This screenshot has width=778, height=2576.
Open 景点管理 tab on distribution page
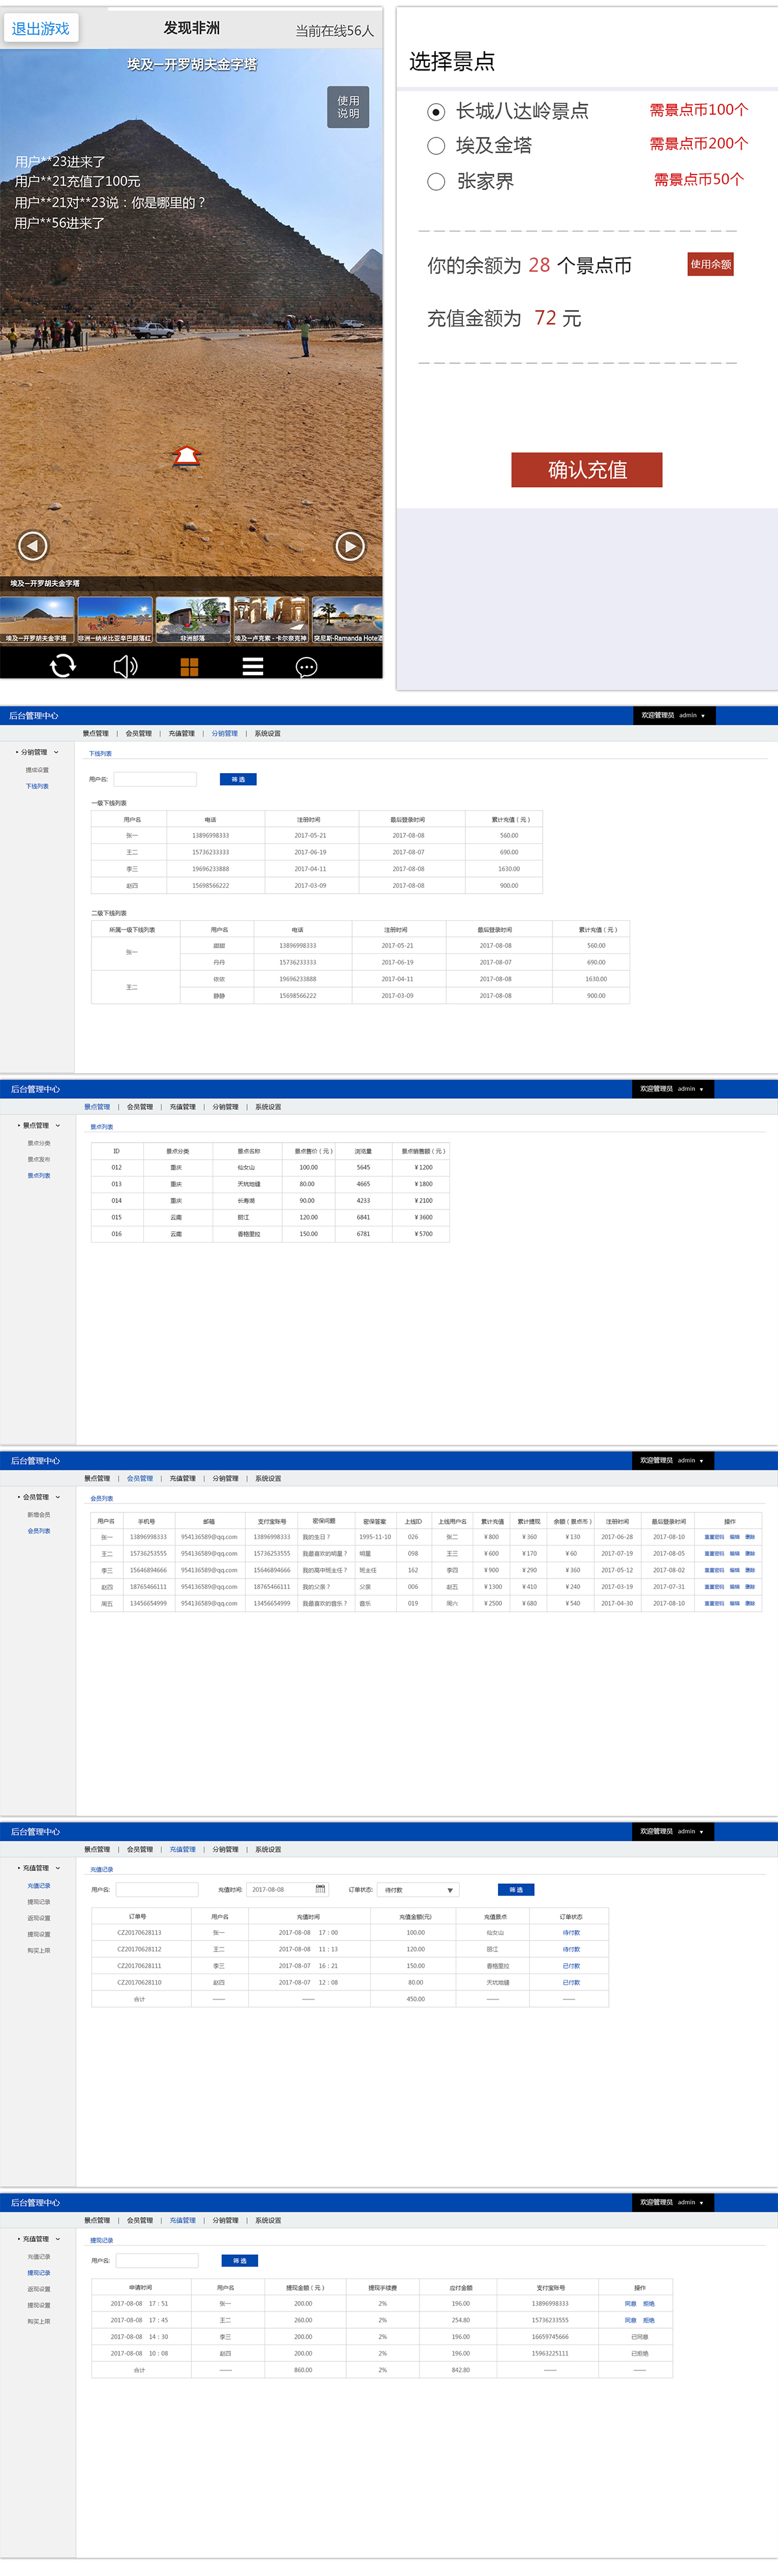(95, 734)
